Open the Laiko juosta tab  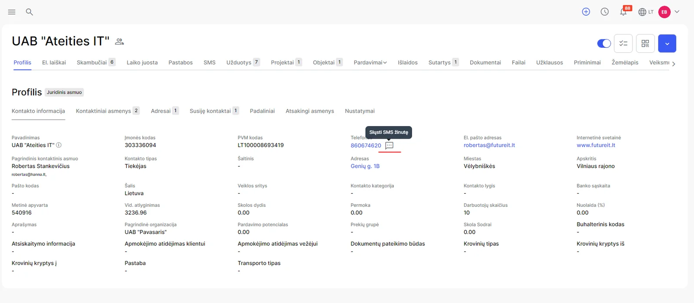tap(142, 62)
